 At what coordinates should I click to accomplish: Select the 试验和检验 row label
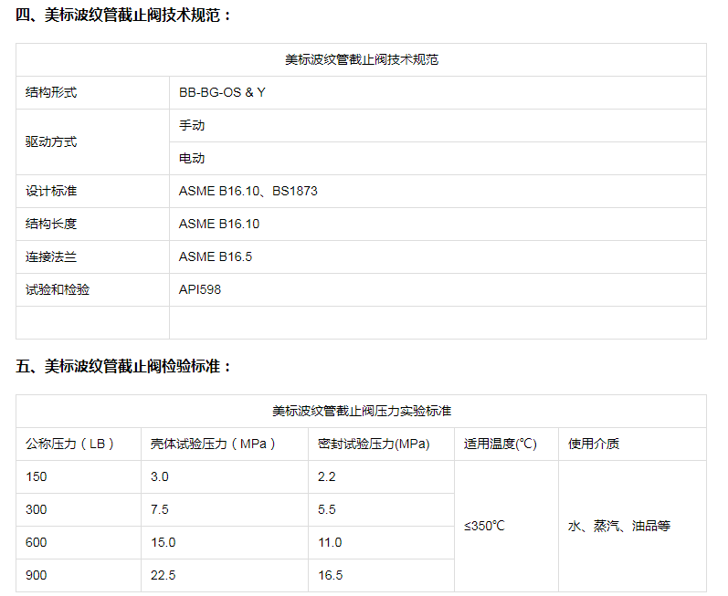click(58, 290)
